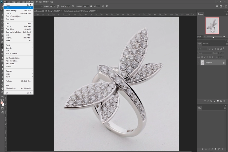Screen dimensions: 228x152
Task: Click Exit in the File menu
Action: tap(7, 93)
